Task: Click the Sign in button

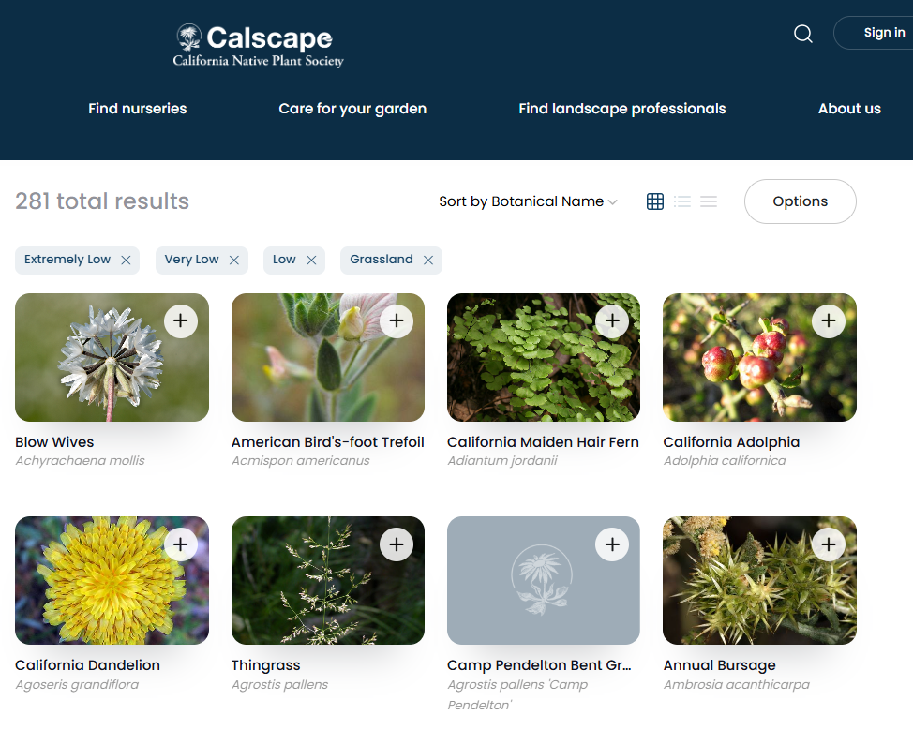Action: tap(884, 32)
